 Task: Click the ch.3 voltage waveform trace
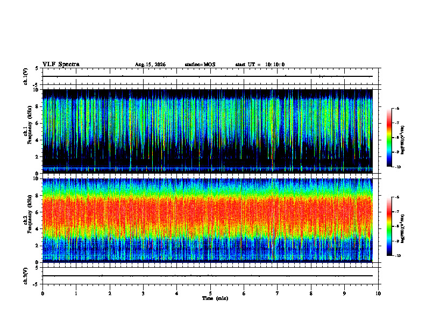click(208, 276)
